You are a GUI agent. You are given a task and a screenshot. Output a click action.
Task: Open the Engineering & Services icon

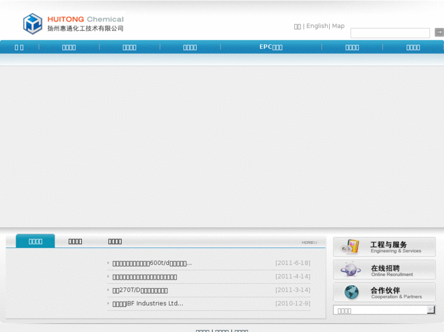[351, 247]
